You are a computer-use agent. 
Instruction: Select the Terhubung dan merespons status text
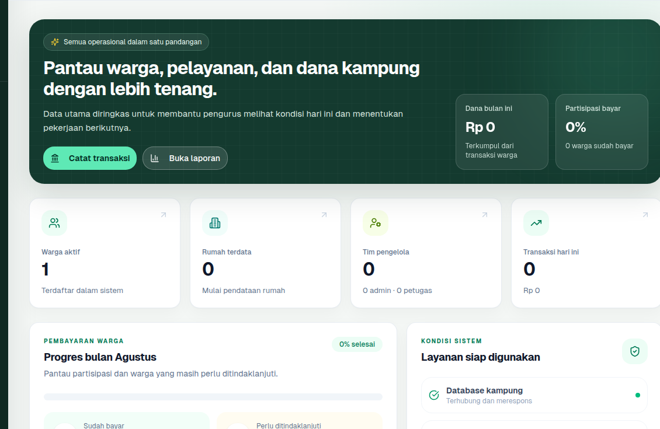[489, 401]
